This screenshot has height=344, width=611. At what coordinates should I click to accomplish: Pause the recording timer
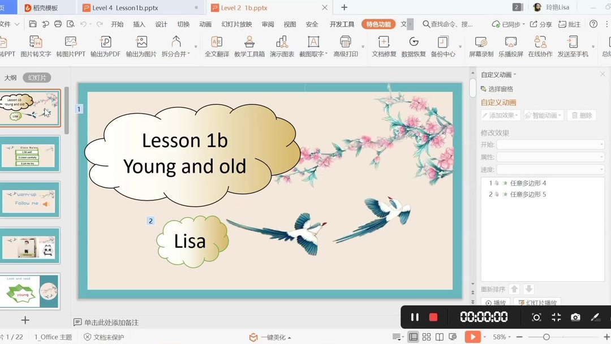tap(415, 317)
